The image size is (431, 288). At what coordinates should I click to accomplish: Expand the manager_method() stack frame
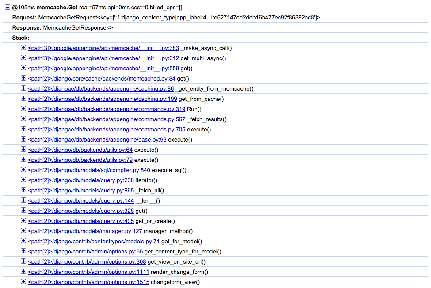pyautogui.click(x=23, y=231)
